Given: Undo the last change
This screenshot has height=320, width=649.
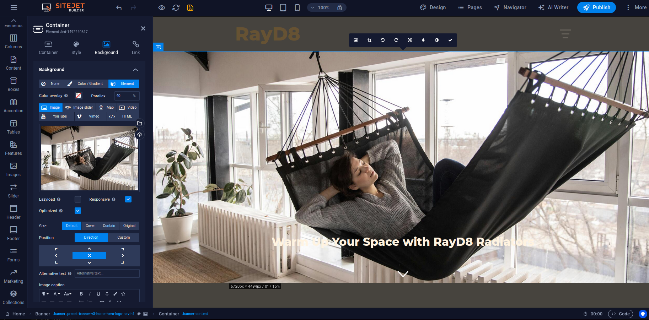Looking at the screenshot, I should tap(119, 7).
